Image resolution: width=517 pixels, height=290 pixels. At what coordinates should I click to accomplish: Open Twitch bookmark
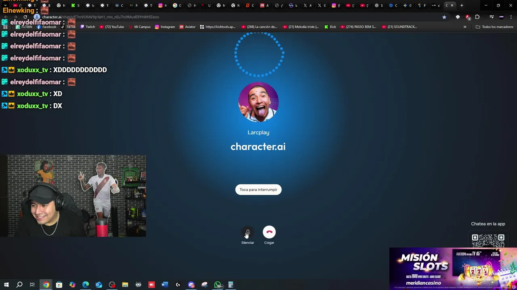pos(88,27)
